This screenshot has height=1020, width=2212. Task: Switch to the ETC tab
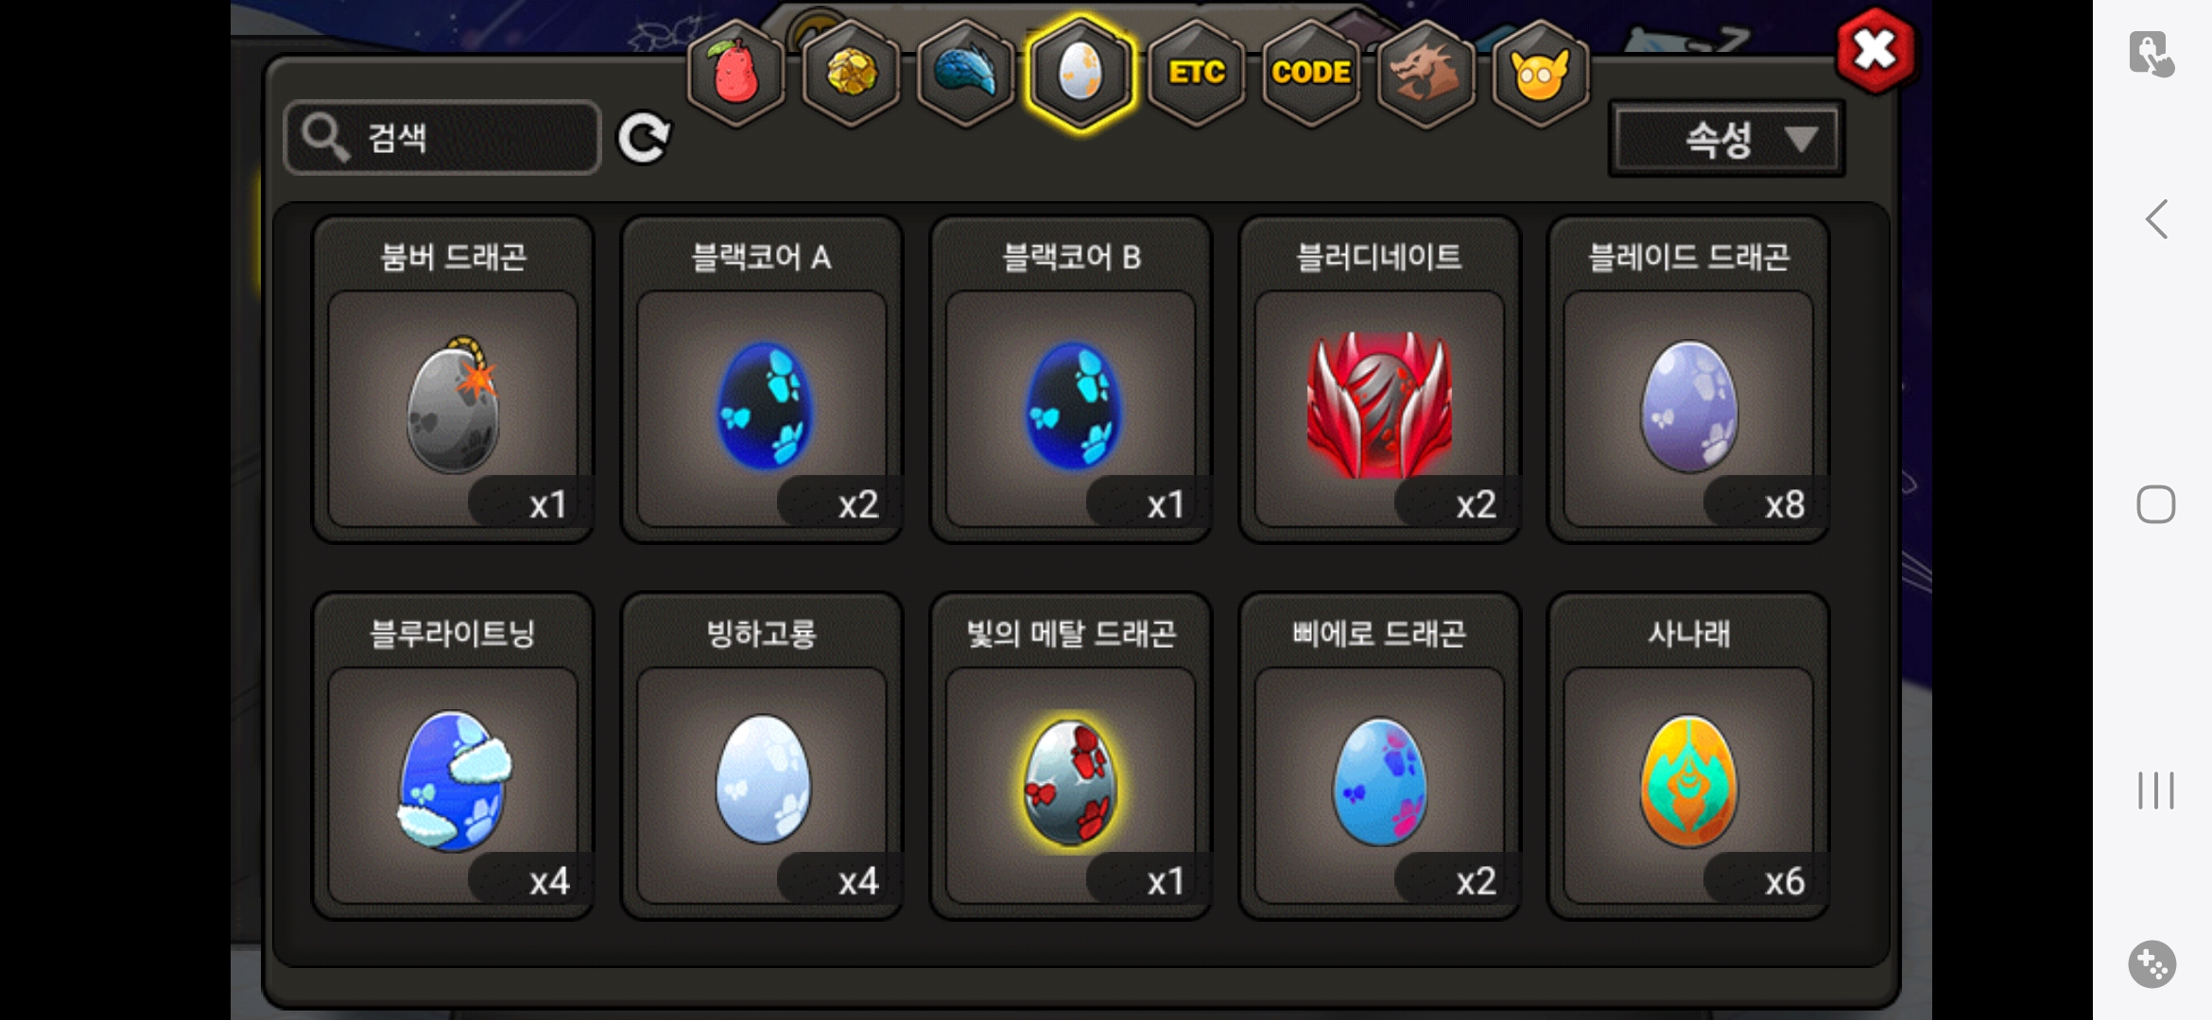(1196, 74)
